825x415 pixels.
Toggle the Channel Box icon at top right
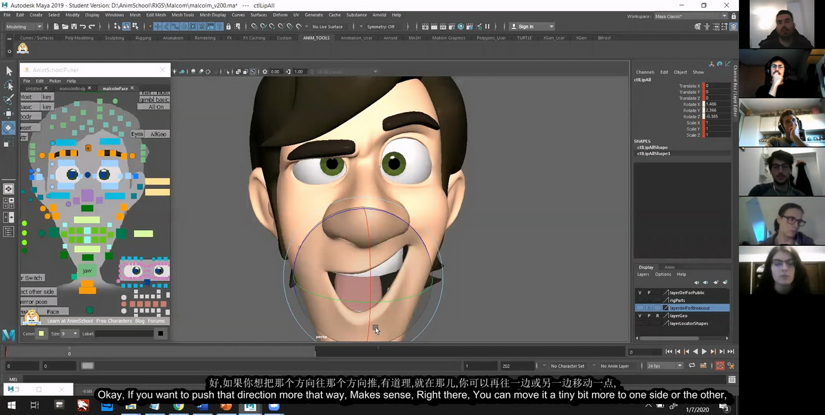click(x=734, y=27)
